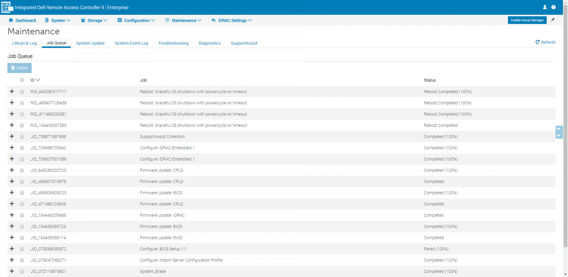
Task: Click the Refresh circular arrow icon
Action: coord(537,42)
